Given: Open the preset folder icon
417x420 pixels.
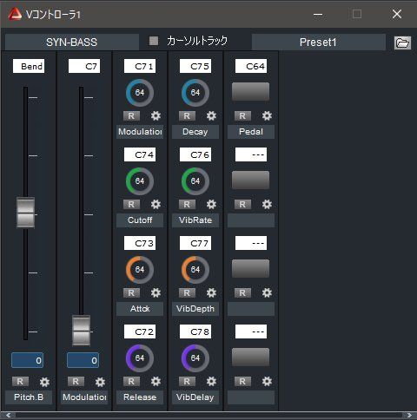Looking at the screenshot, I should (402, 43).
